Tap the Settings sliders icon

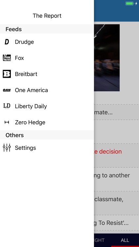pos(7,148)
